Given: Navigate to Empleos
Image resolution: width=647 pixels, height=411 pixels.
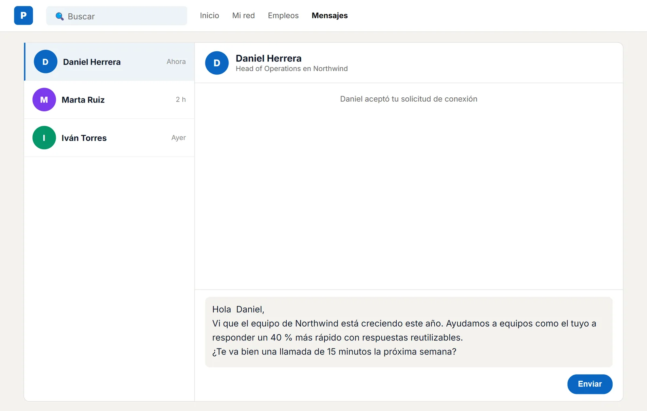Looking at the screenshot, I should pyautogui.click(x=283, y=16).
